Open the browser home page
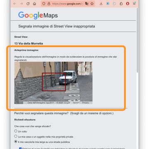The width and height of the screenshot is (149, 149). pyautogui.click(x=34, y=4)
